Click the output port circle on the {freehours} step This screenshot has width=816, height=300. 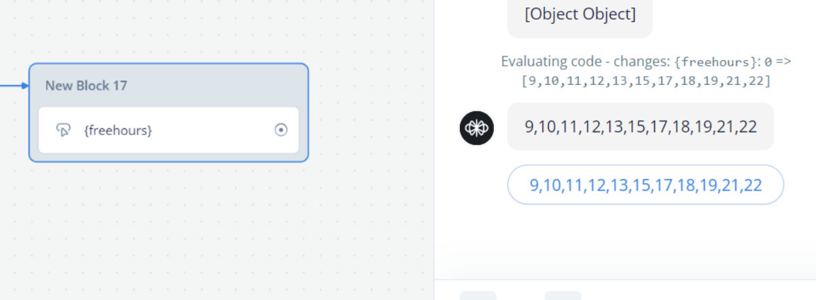coord(281,130)
